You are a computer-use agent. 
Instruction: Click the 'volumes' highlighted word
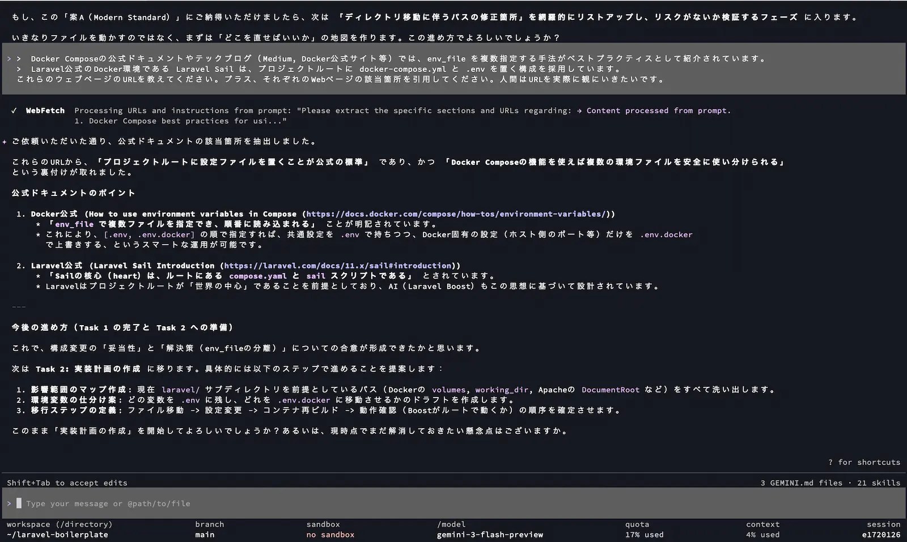click(x=449, y=390)
